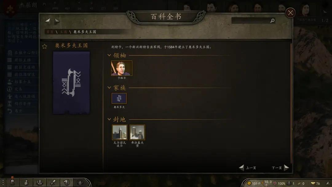Open the party soldiers icon

point(40,182)
